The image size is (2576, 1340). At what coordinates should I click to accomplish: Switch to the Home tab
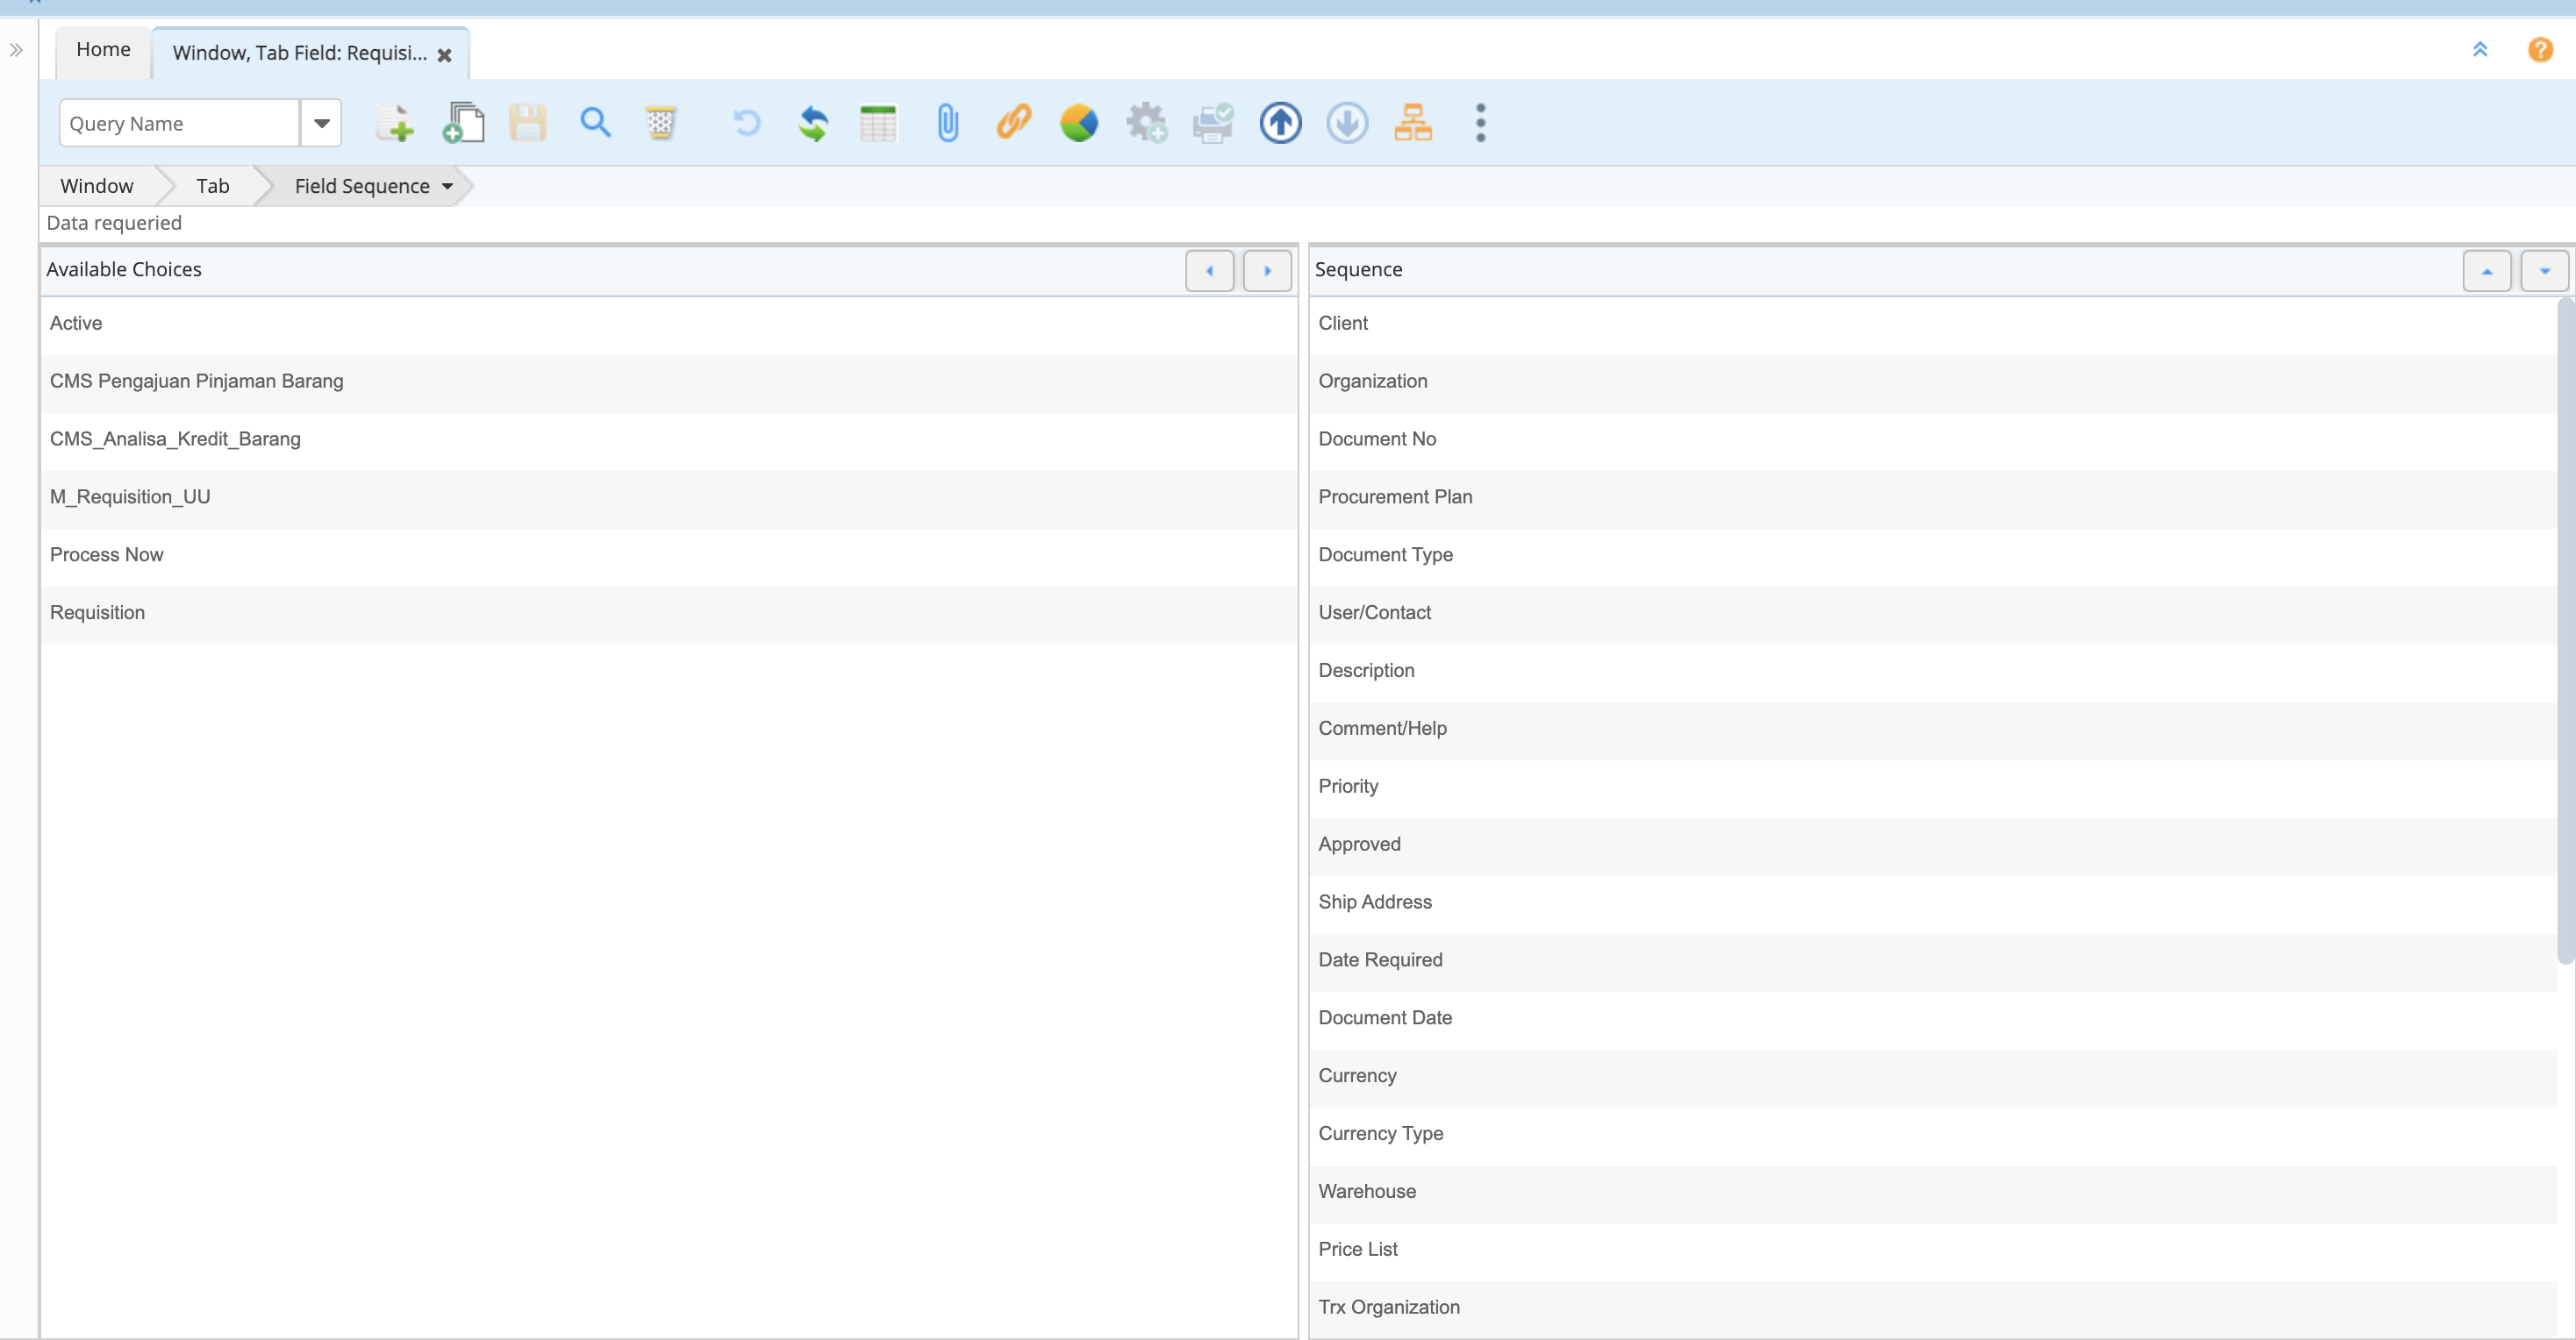pos(104,50)
